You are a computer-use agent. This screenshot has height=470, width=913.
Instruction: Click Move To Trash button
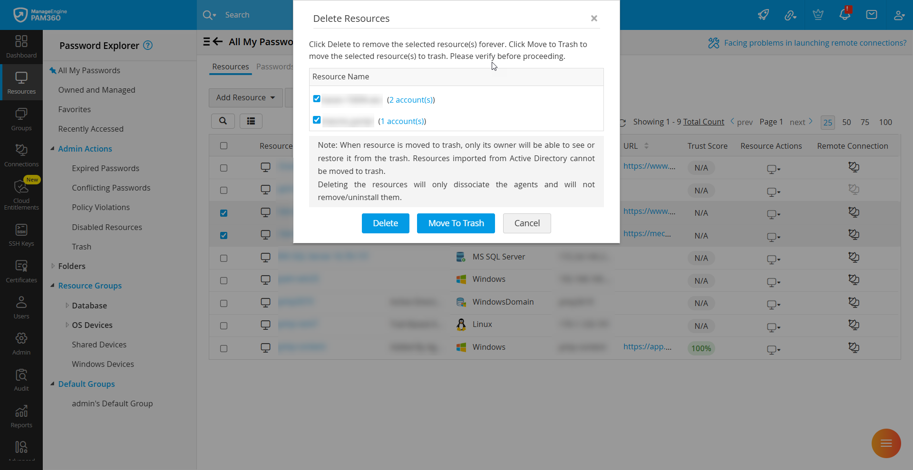(456, 223)
